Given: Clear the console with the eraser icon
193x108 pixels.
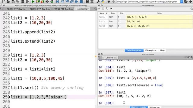Looking at the screenshot, I should (x=188, y=57).
